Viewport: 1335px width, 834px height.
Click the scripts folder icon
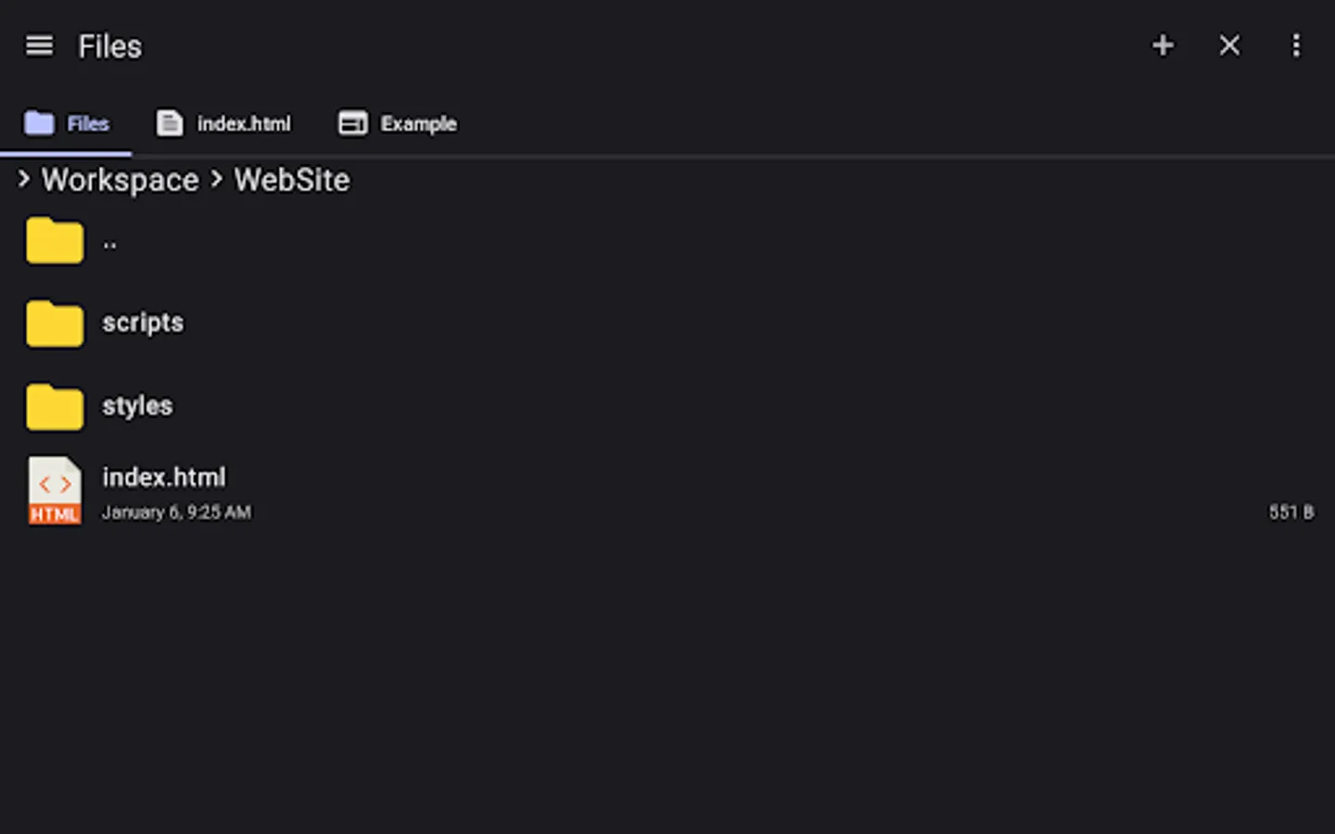point(55,323)
